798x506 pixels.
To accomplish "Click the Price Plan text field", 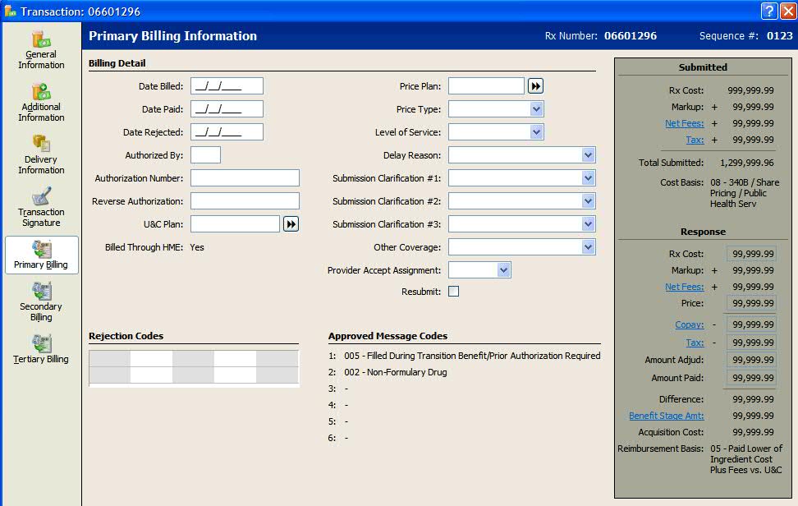I will tap(486, 86).
